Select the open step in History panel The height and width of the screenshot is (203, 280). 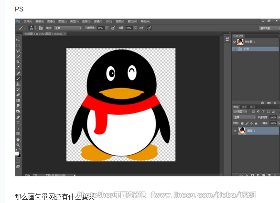click(x=255, y=49)
